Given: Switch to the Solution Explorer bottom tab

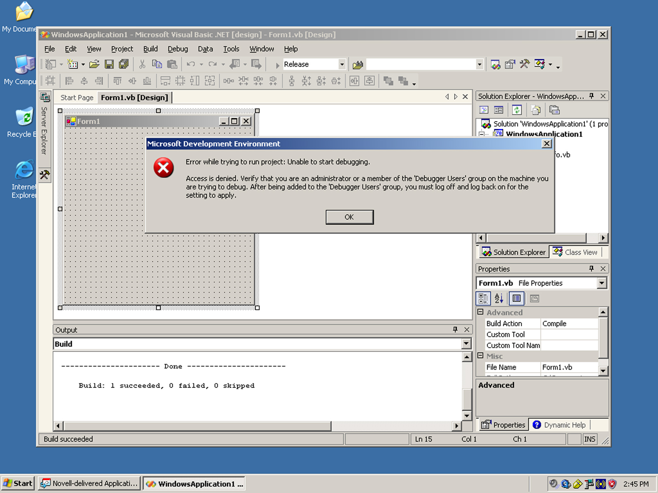Looking at the screenshot, I should [513, 252].
